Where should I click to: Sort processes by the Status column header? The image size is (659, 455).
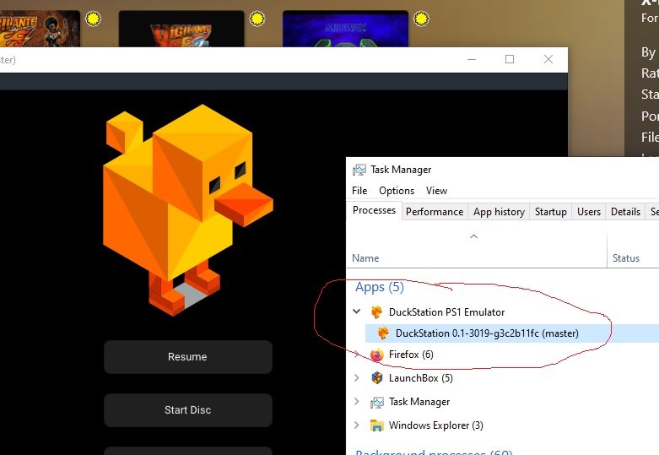pos(626,258)
